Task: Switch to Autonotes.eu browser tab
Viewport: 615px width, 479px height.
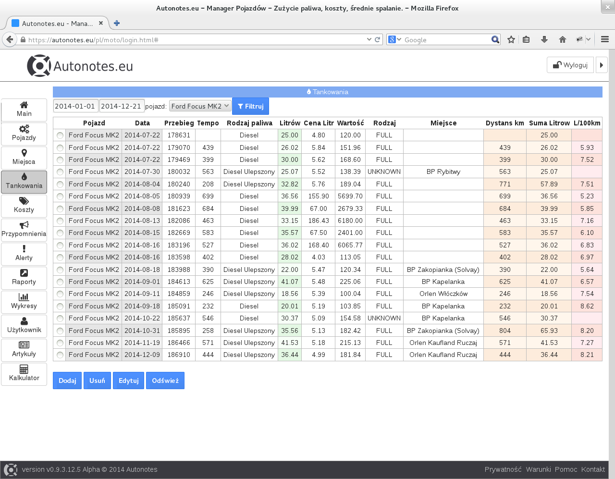Action: 57,23
